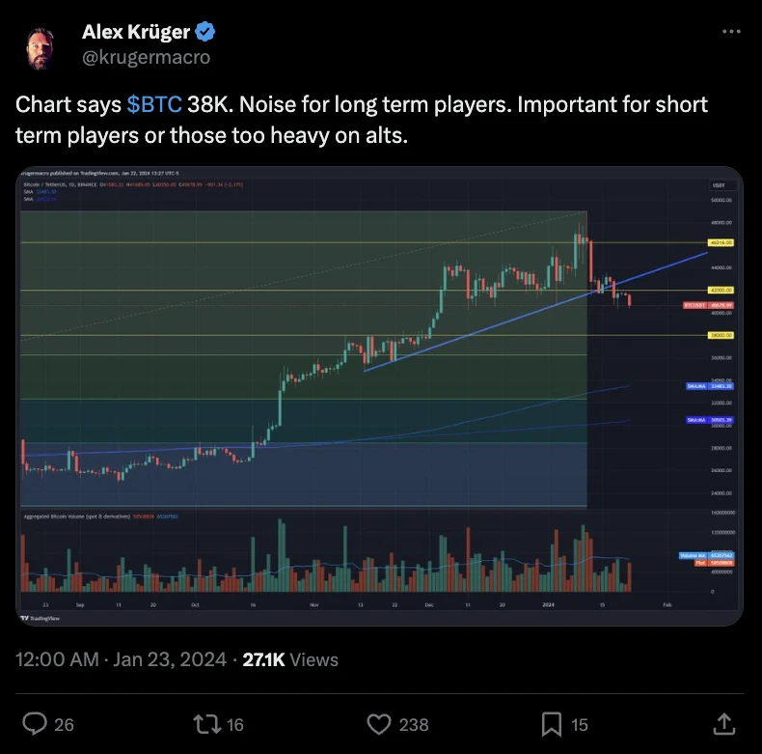Image resolution: width=762 pixels, height=754 pixels.
Task: Click the 16 reposts count
Action: click(x=234, y=725)
